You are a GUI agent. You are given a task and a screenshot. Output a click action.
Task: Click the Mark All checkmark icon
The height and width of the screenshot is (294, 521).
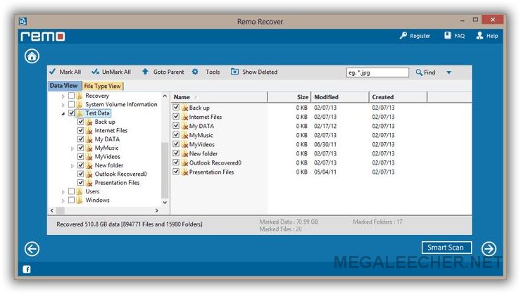click(52, 71)
